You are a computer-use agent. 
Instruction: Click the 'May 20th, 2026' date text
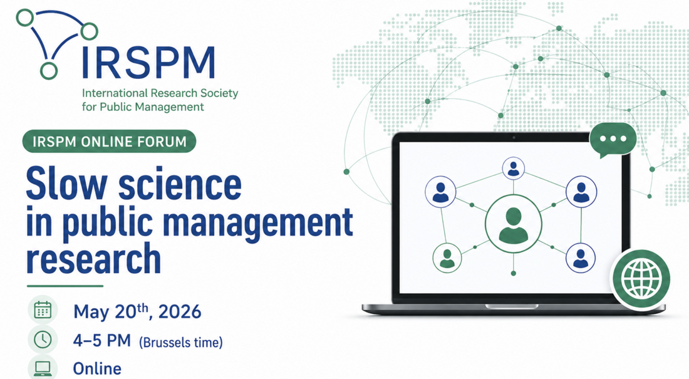137,311
